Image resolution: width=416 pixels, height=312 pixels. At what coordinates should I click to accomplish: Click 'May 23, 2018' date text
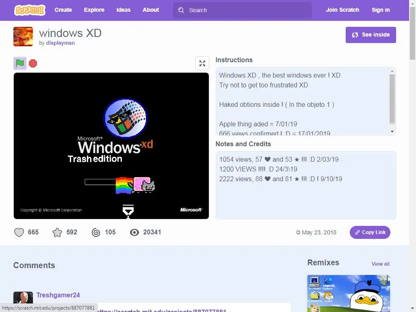319,232
